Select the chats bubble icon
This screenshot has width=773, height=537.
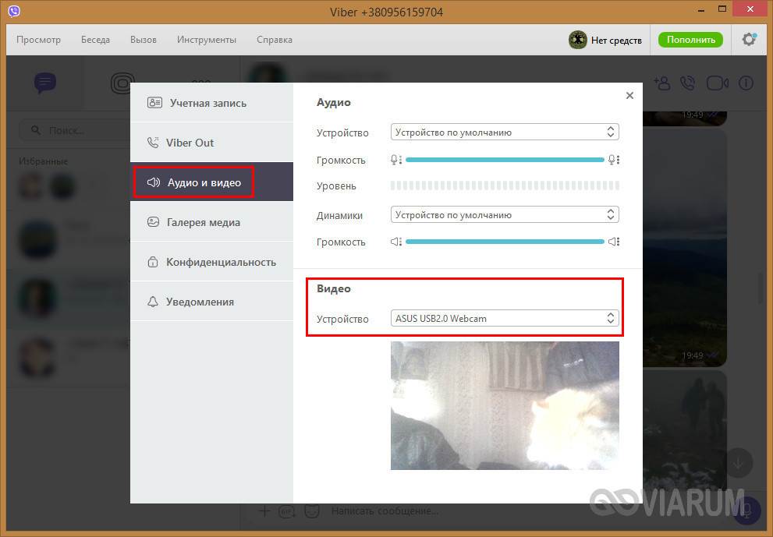tap(45, 83)
